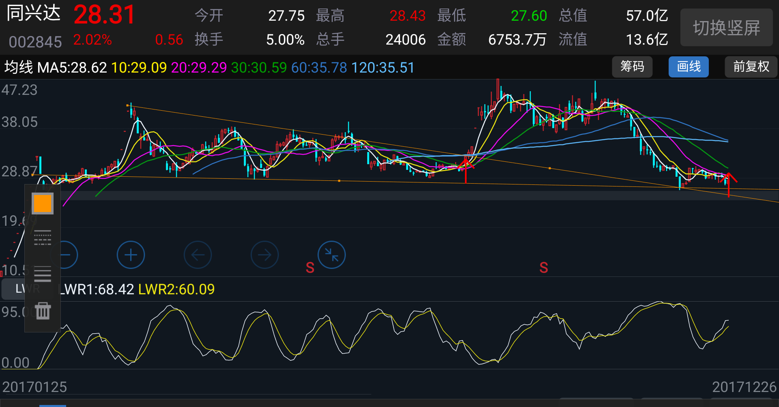This screenshot has height=407, width=779.
Task: Open the line style picker icon
Action: 43,238
